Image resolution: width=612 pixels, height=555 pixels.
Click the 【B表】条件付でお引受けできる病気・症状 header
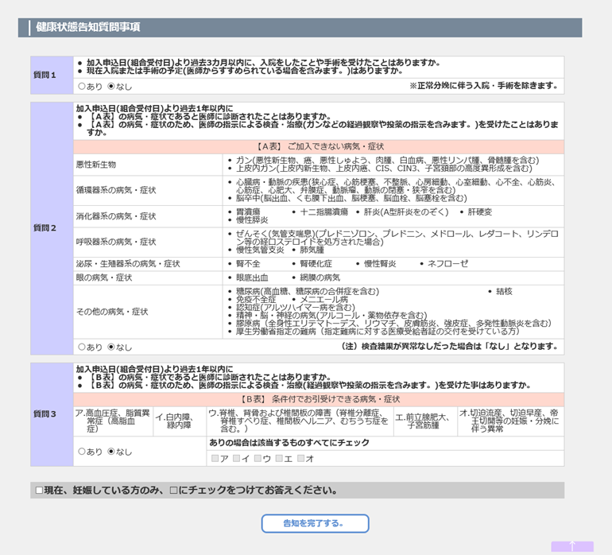[320, 399]
